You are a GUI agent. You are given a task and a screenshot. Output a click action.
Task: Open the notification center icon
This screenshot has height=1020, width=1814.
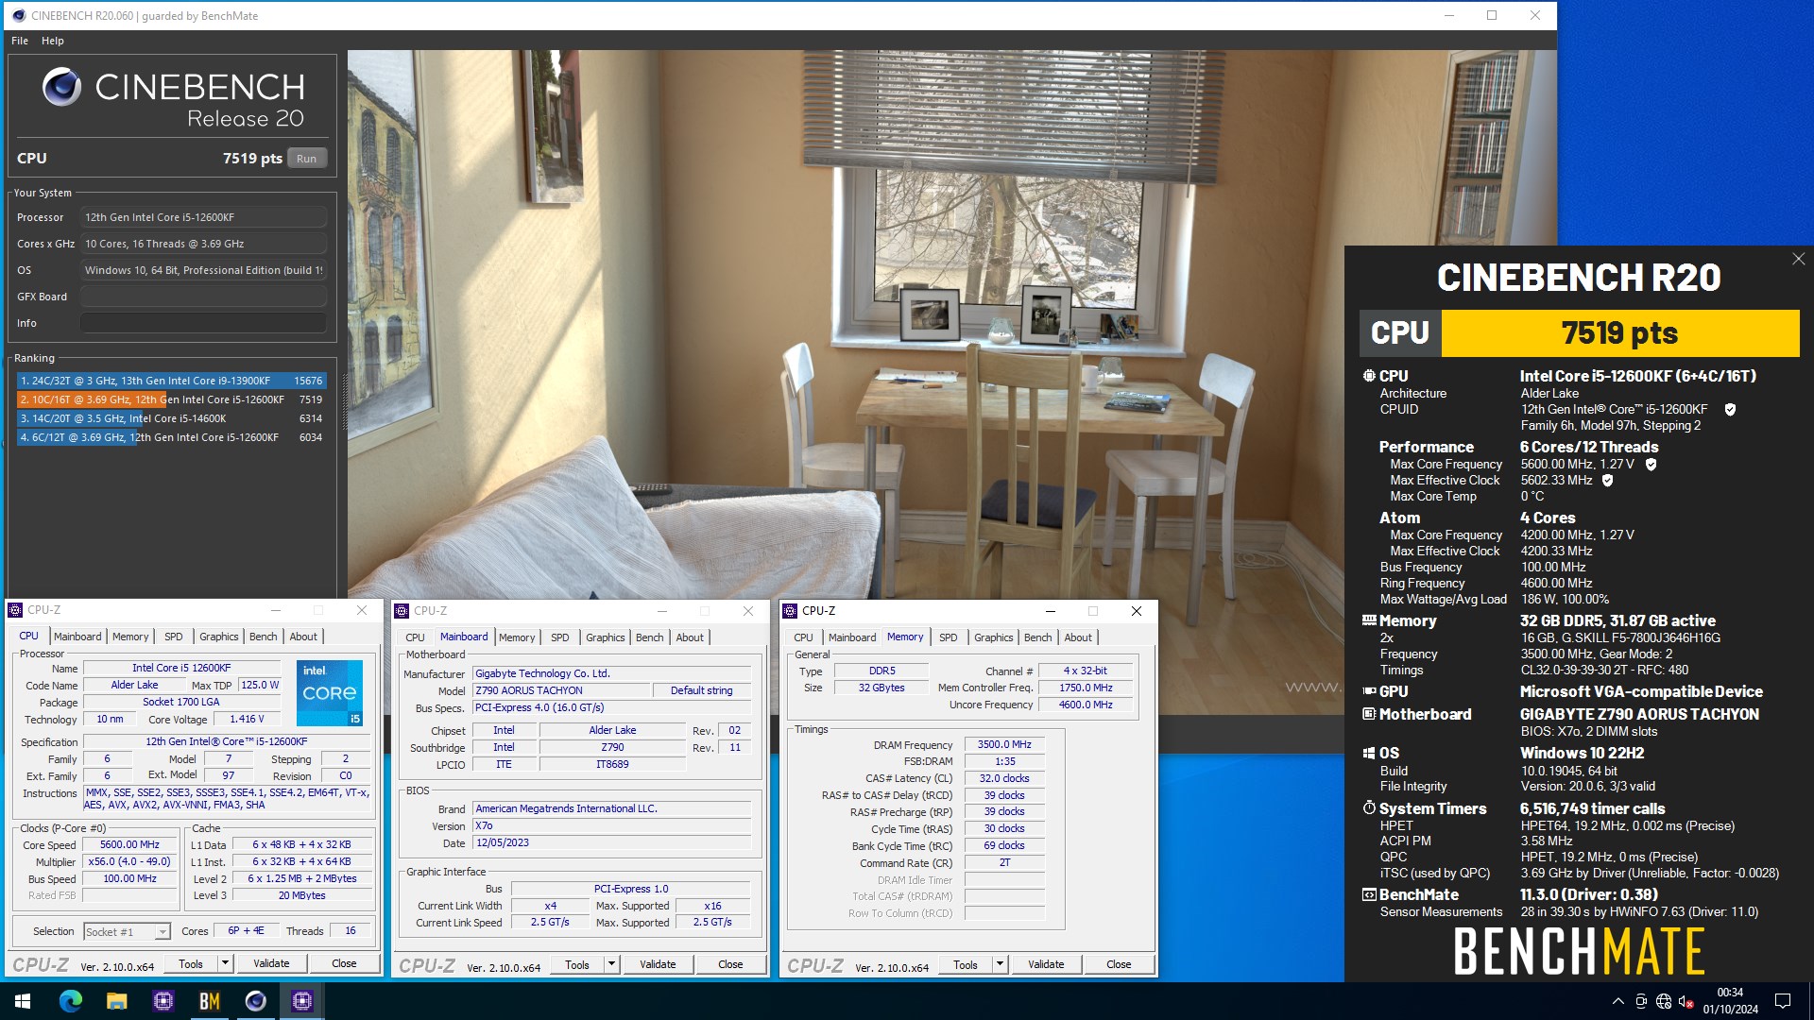tap(1783, 1001)
